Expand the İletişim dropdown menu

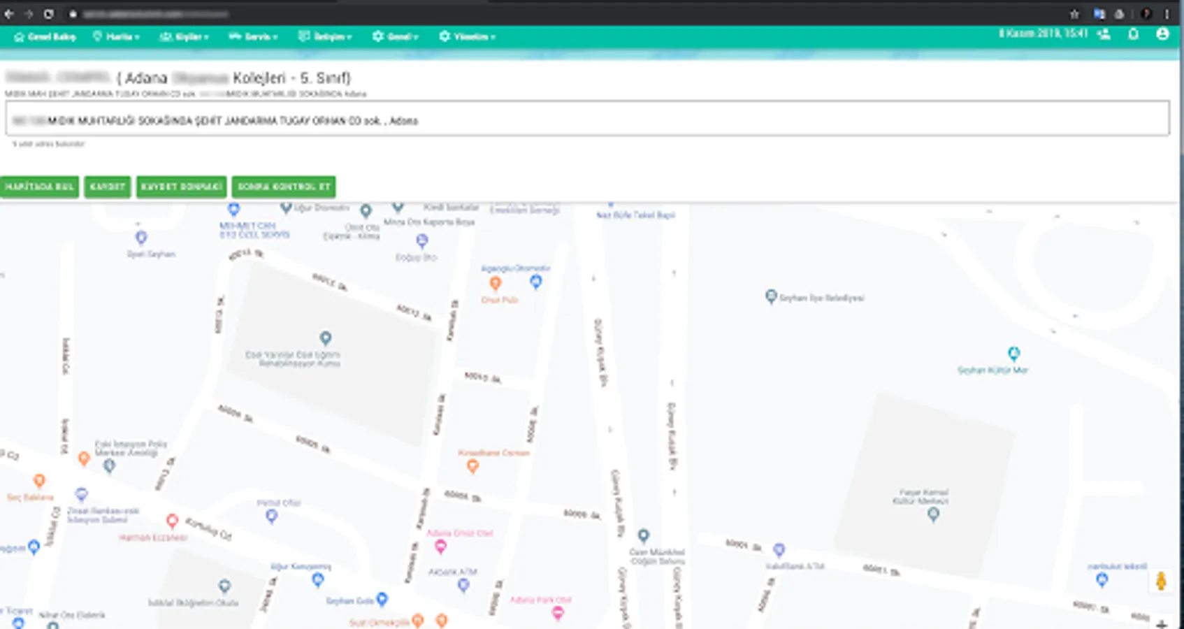pyautogui.click(x=325, y=36)
